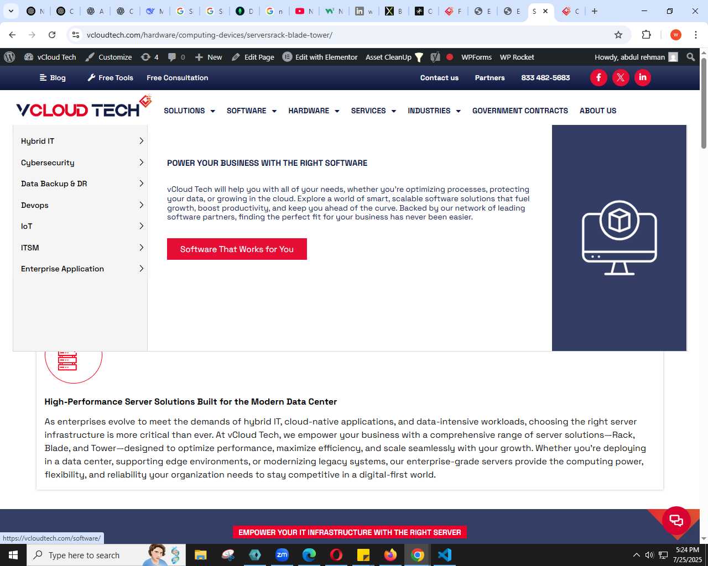This screenshot has width=708, height=566.
Task: Open the comments counter in admin bar
Action: click(176, 57)
